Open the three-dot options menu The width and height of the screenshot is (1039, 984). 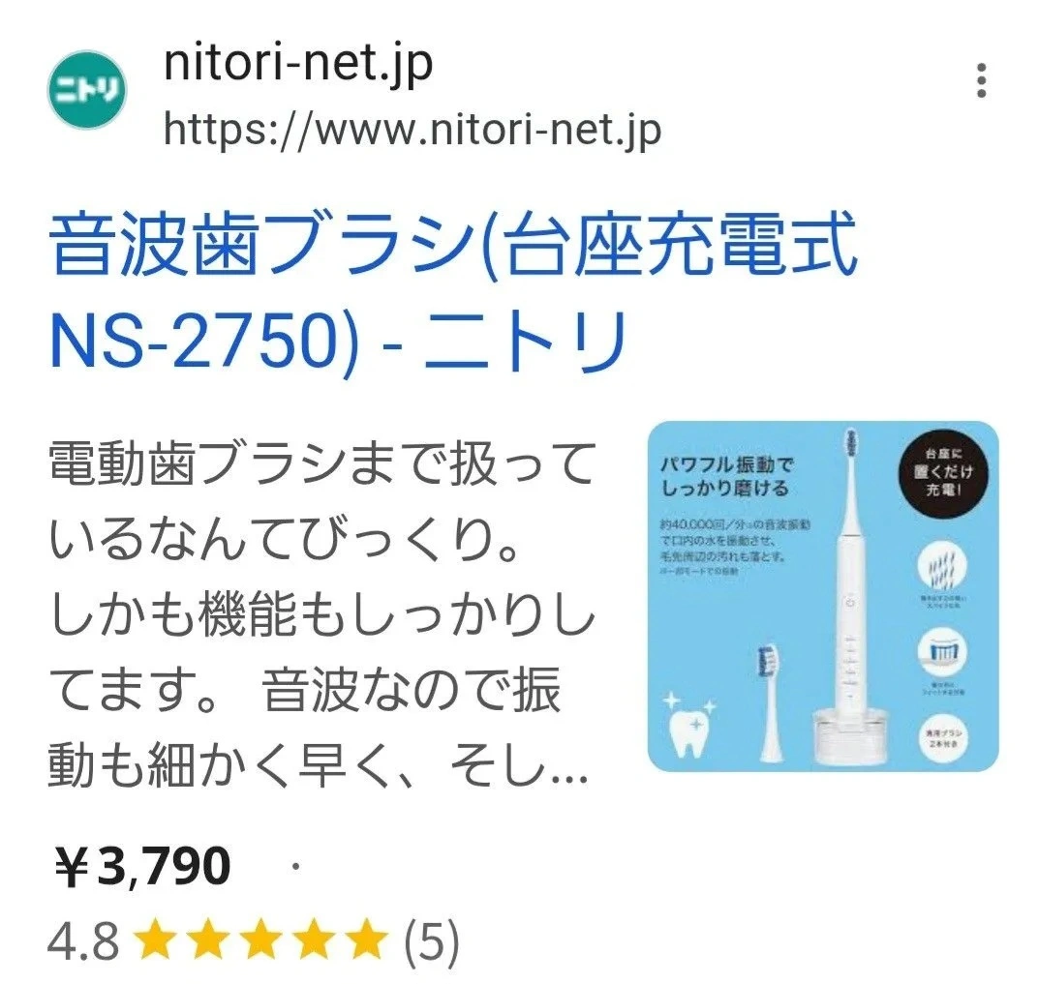(981, 80)
